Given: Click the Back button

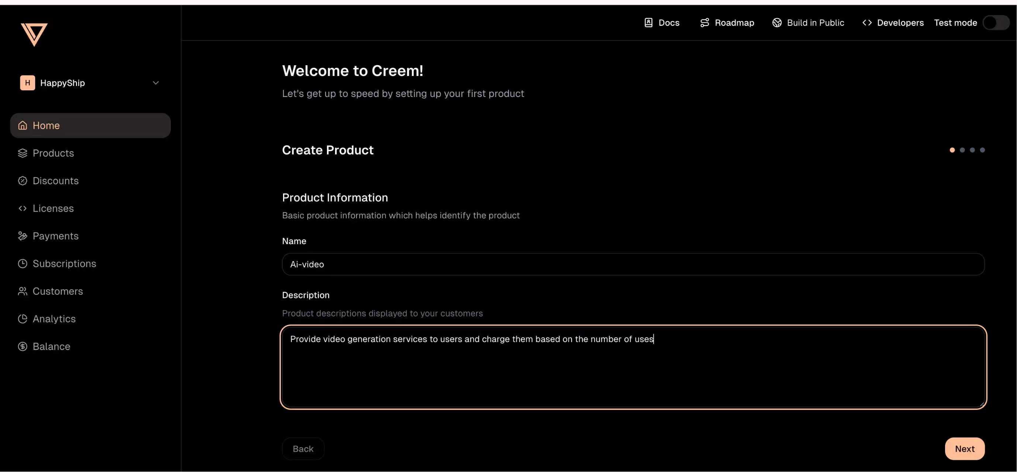Looking at the screenshot, I should click(303, 449).
